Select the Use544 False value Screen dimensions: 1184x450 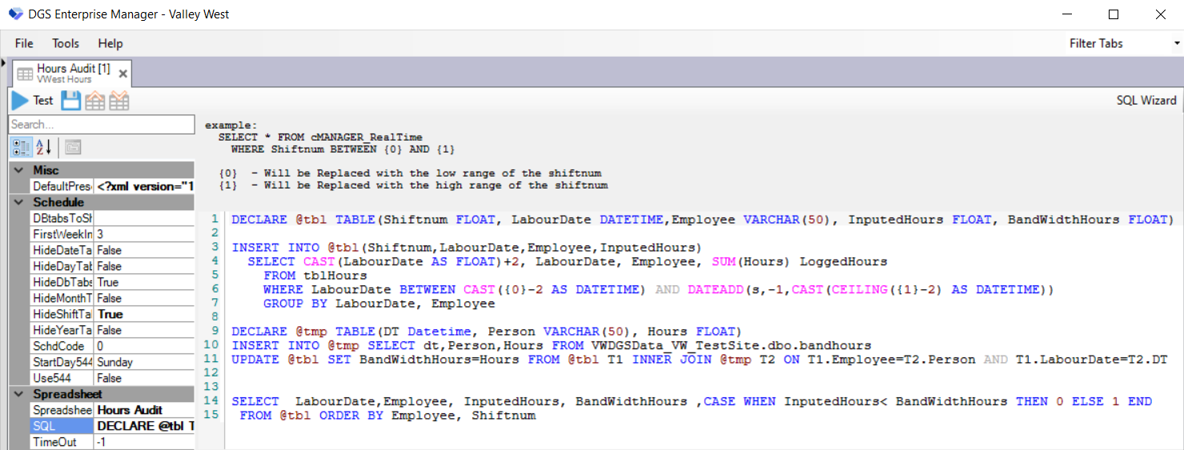pos(144,378)
